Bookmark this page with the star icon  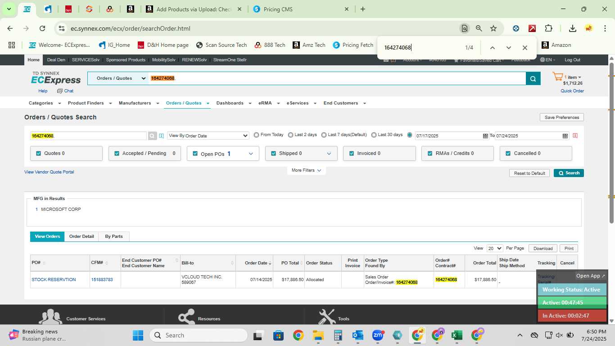(493, 28)
